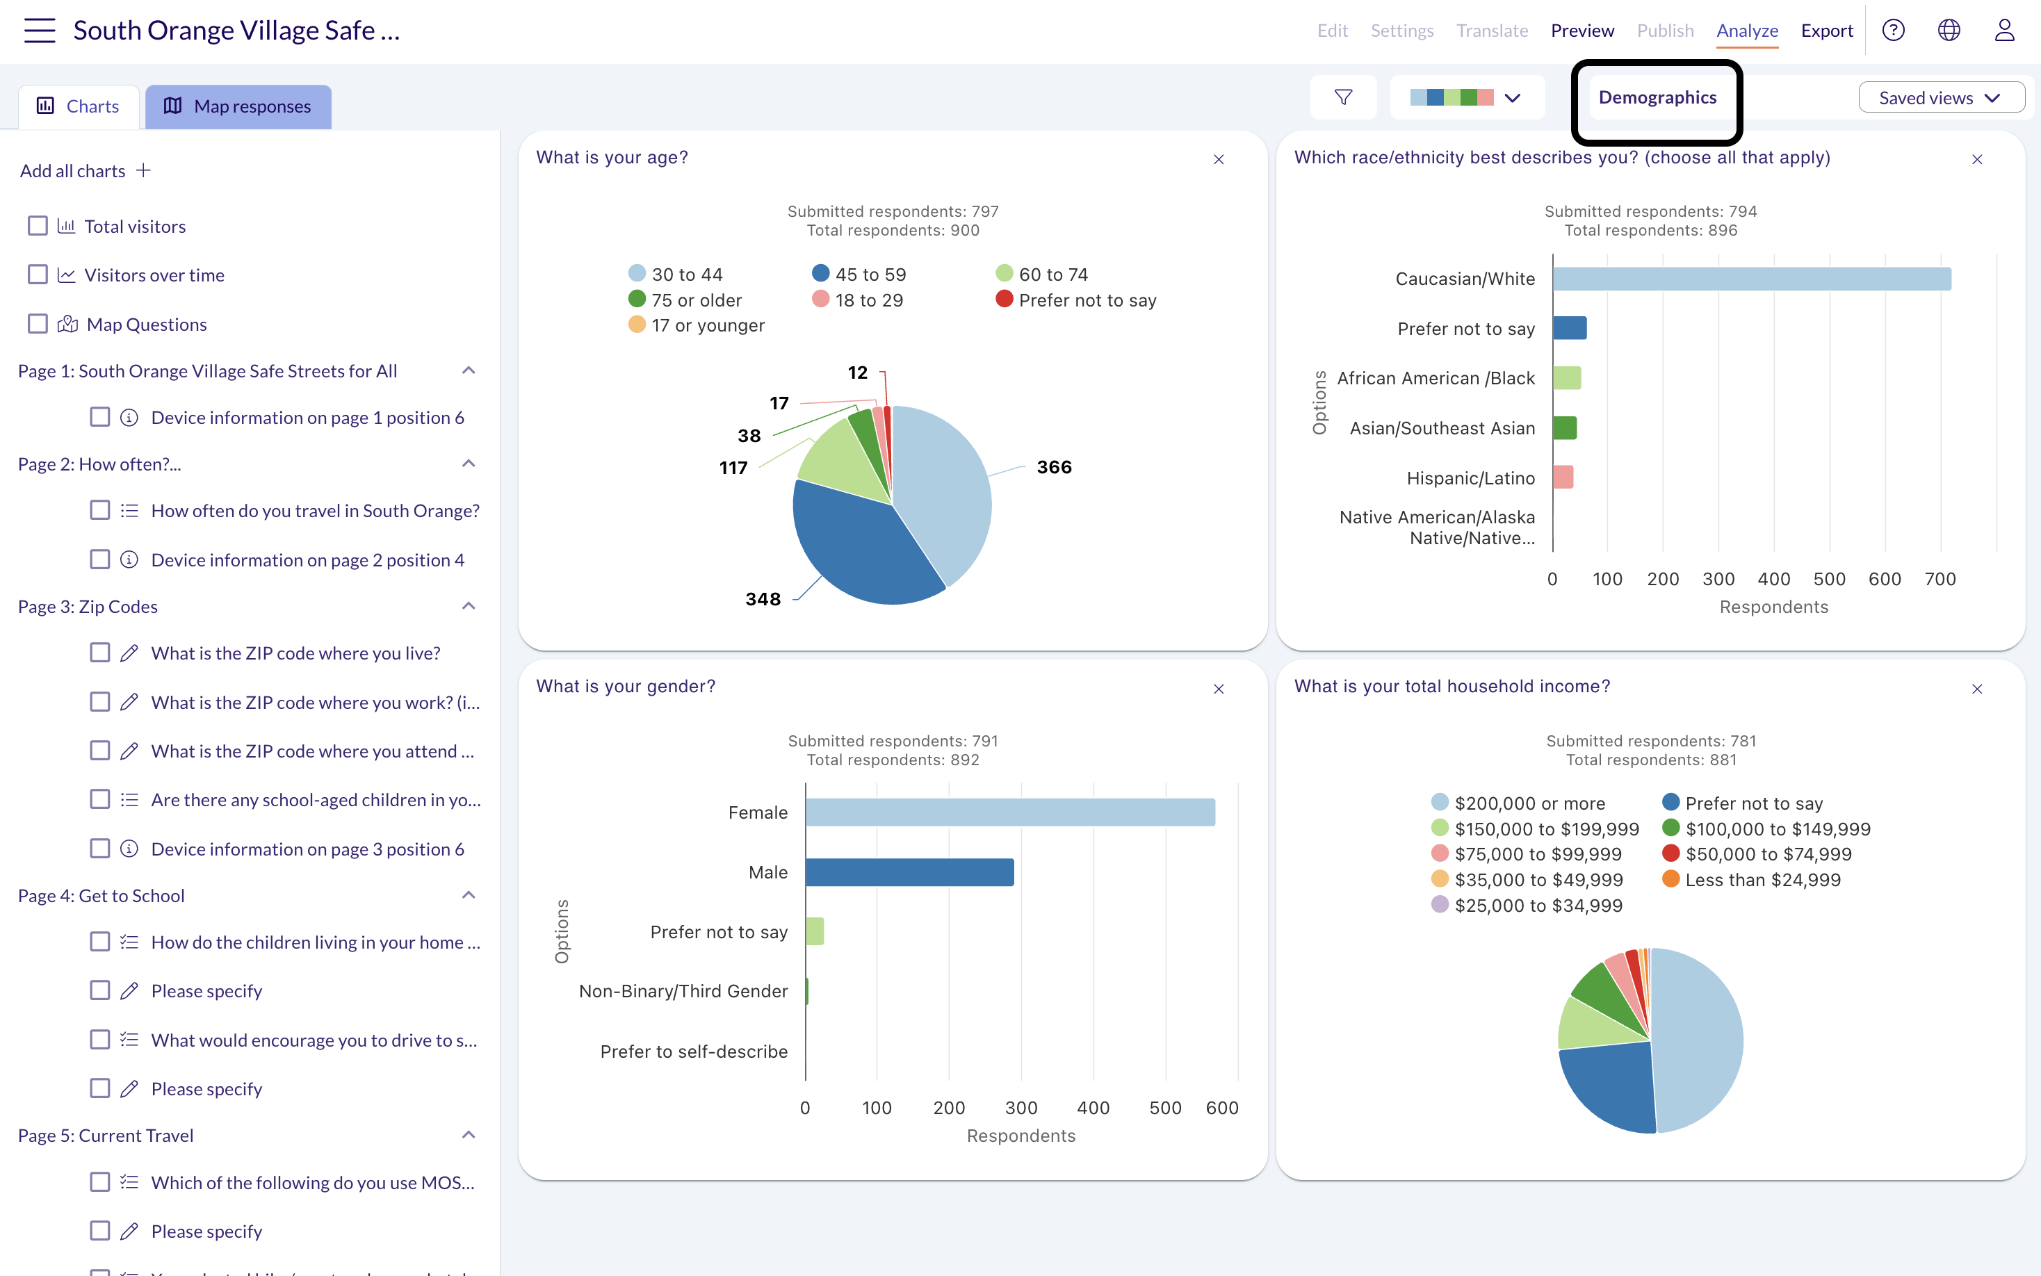
Task: Click info icon for Device information page 1
Action: 129,418
